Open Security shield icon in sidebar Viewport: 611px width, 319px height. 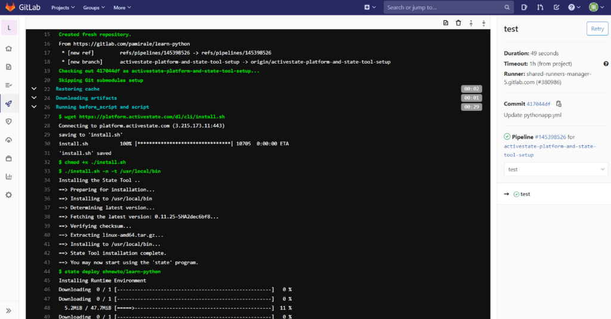click(x=8, y=121)
